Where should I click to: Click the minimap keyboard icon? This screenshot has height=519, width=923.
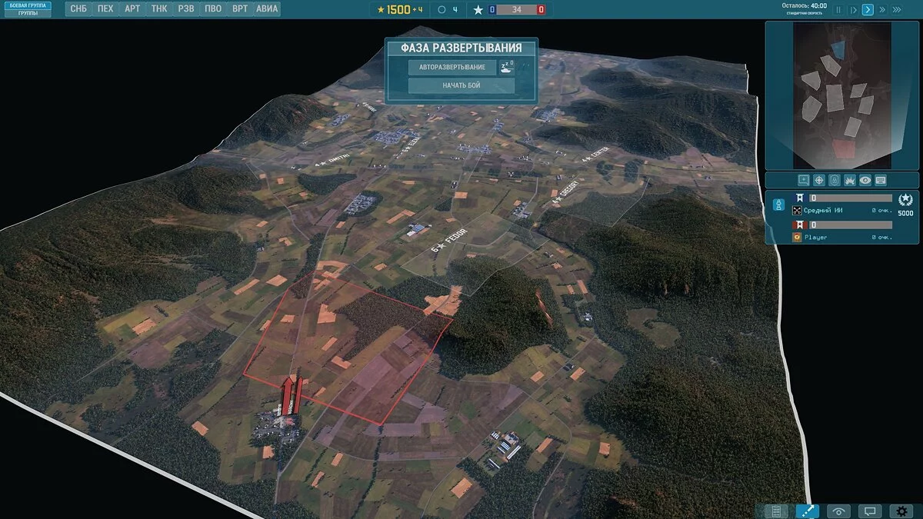[881, 180]
